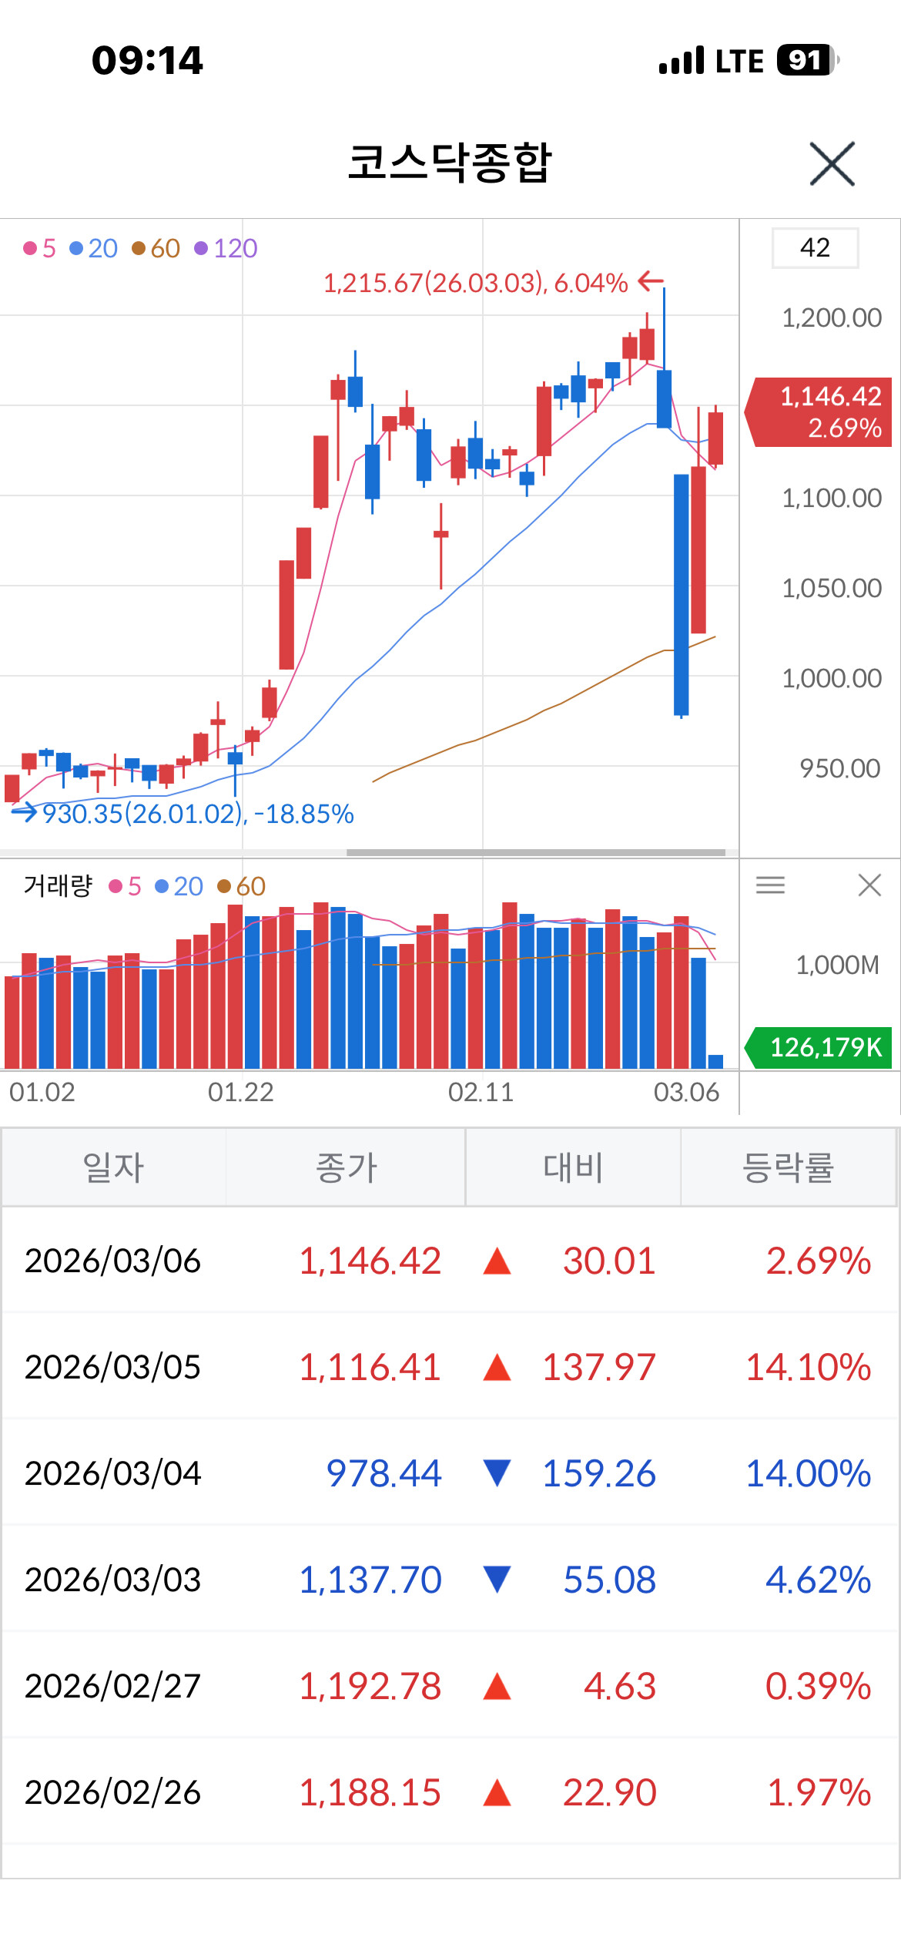
Task: Tap the red current price tag 1,146.42
Action: (819, 411)
